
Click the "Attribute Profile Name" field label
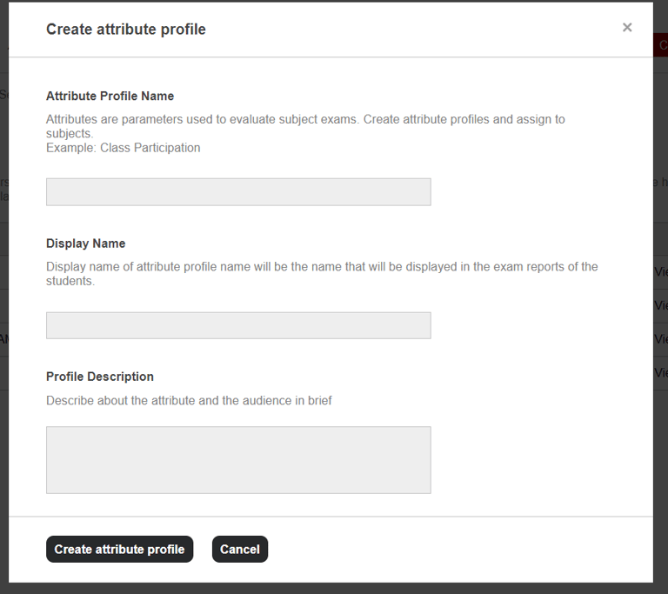point(110,97)
